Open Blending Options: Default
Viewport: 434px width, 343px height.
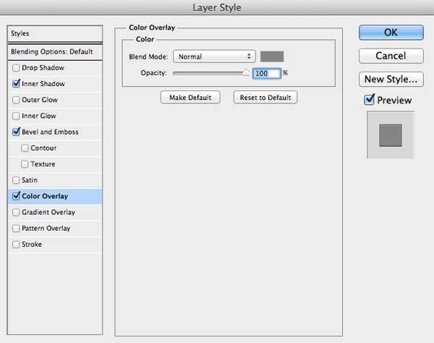(x=55, y=52)
